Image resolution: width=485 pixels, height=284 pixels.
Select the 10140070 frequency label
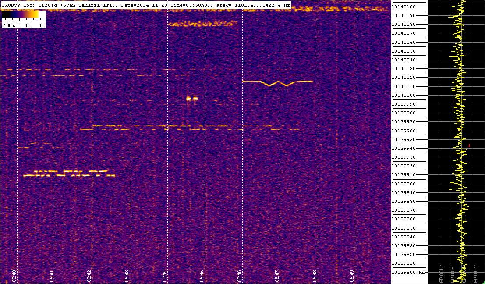[x=403, y=33]
